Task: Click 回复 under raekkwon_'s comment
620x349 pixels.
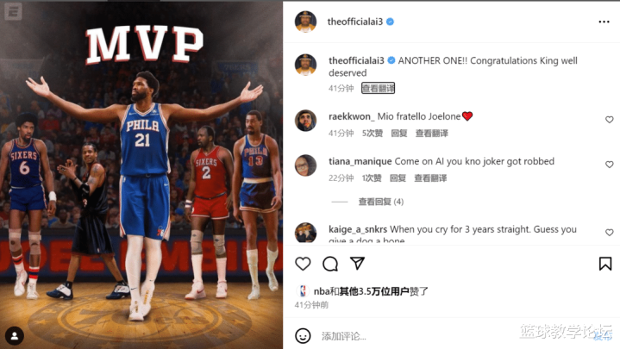Action: click(x=399, y=134)
